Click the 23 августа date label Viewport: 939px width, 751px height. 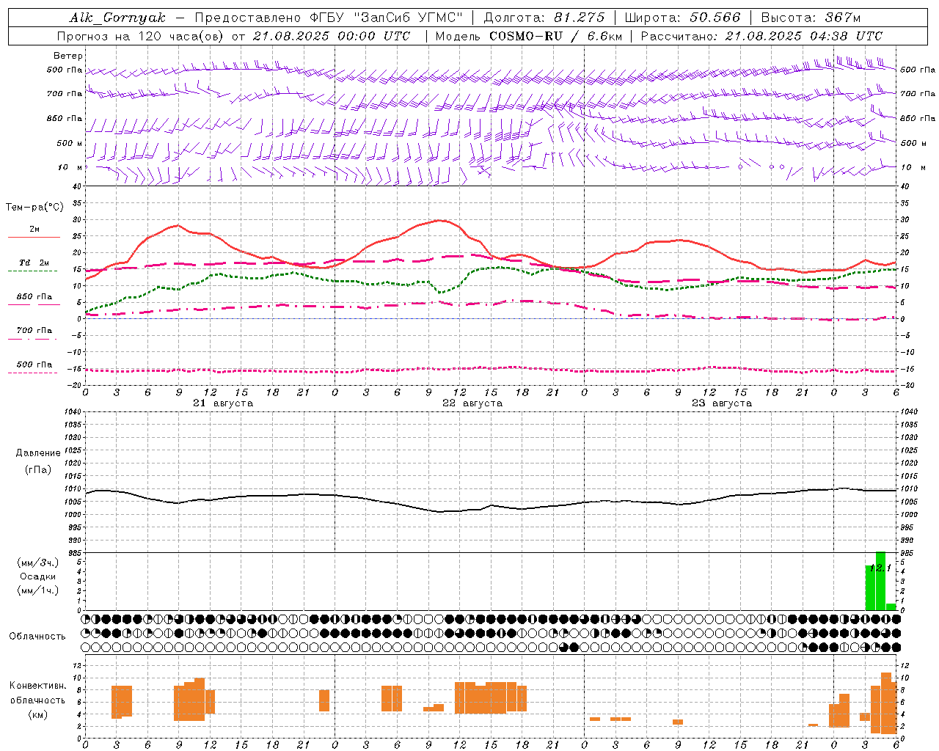722,403
